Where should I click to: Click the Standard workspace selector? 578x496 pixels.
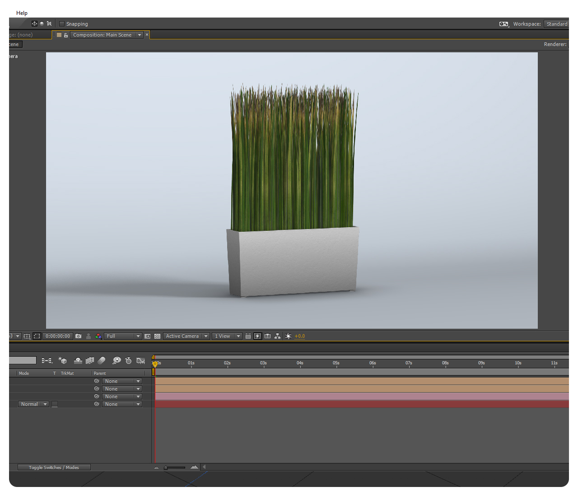pos(556,24)
